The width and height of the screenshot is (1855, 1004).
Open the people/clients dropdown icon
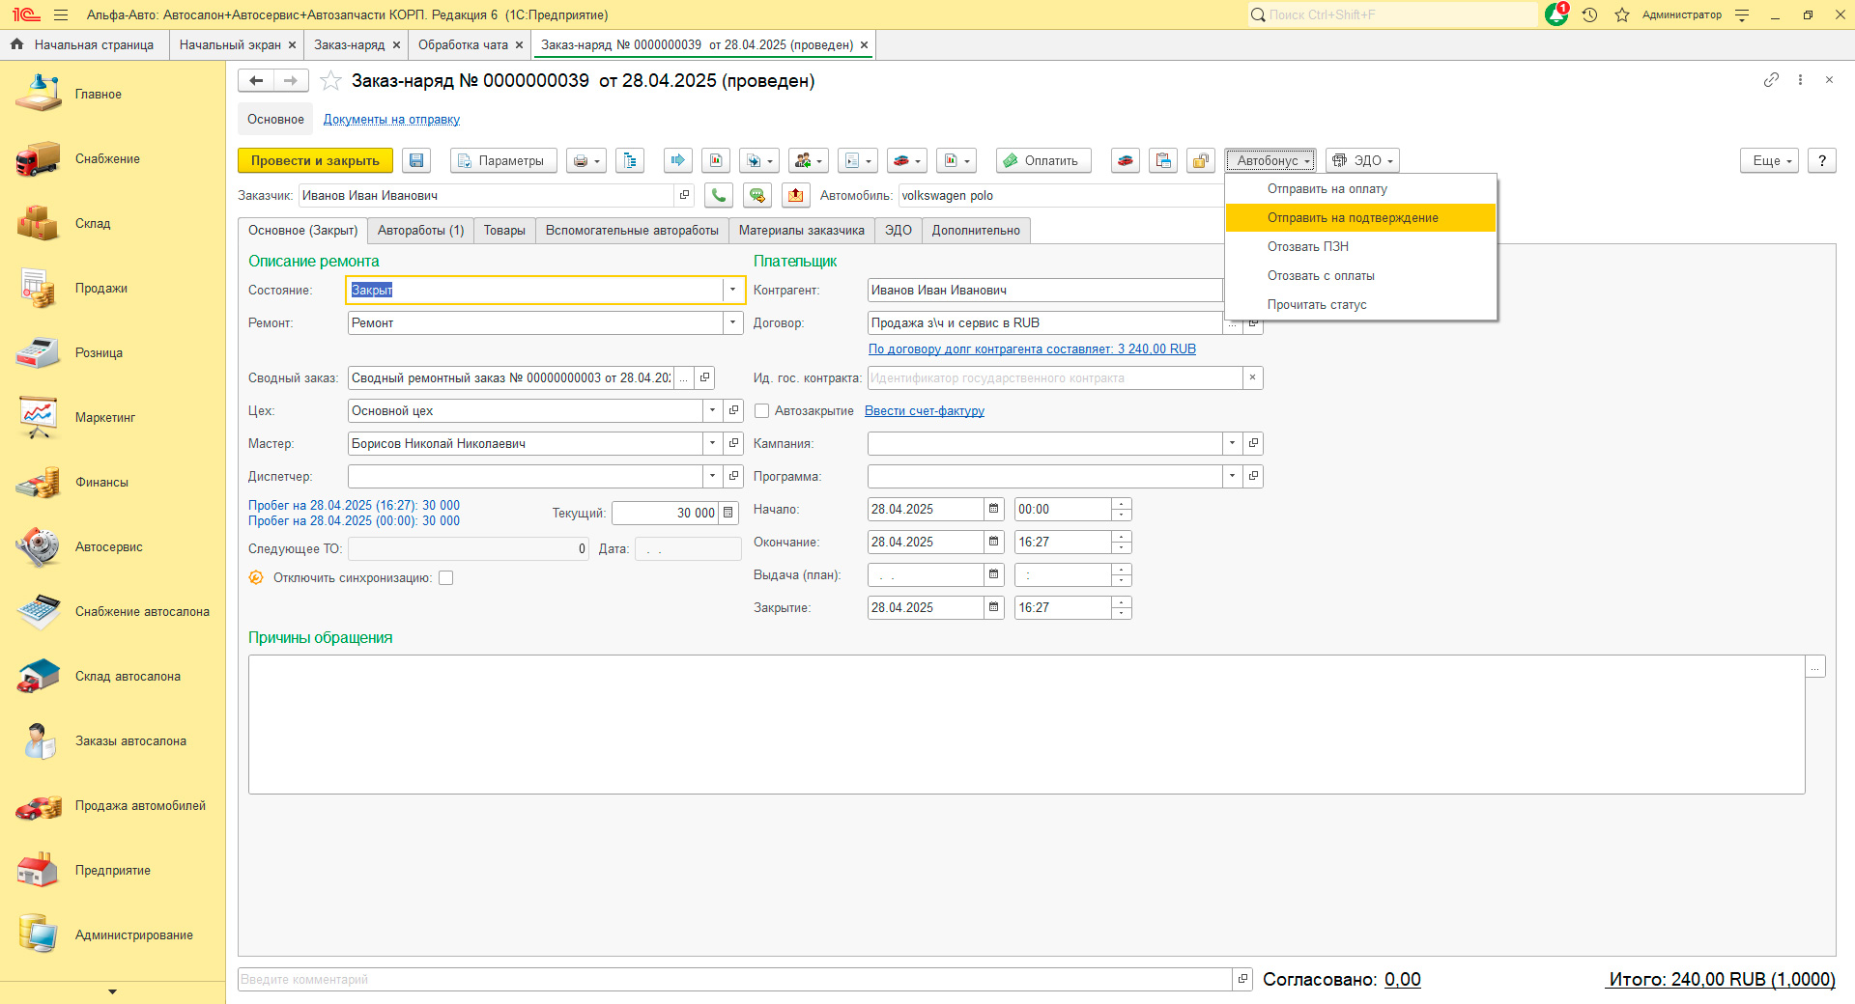(809, 160)
